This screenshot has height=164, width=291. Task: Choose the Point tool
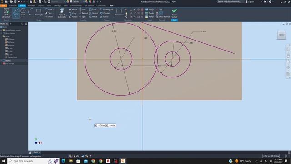[49, 17]
